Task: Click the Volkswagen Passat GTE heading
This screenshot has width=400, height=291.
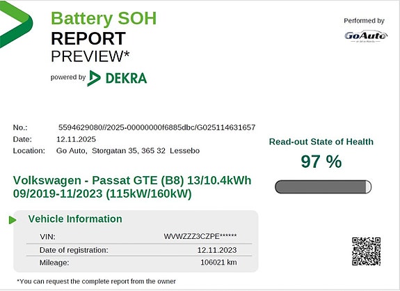Action: tap(132, 187)
